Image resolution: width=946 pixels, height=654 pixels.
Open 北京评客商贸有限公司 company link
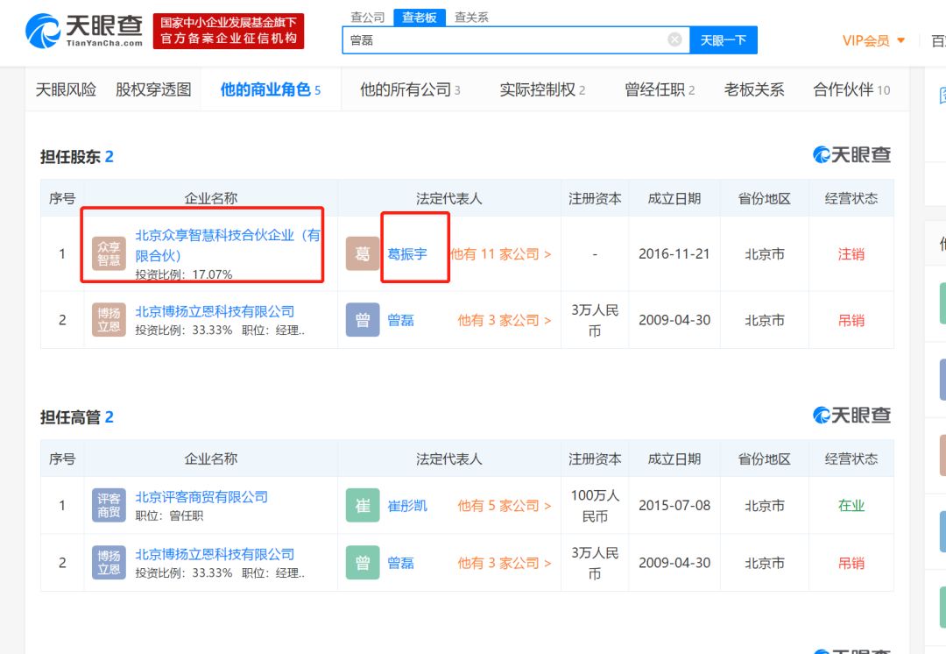201,496
